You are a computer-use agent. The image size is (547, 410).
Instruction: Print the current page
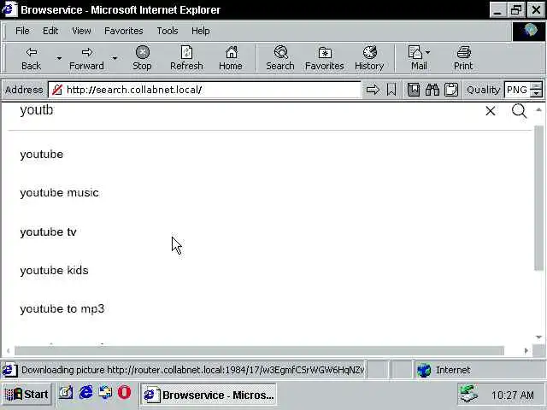pos(463,58)
